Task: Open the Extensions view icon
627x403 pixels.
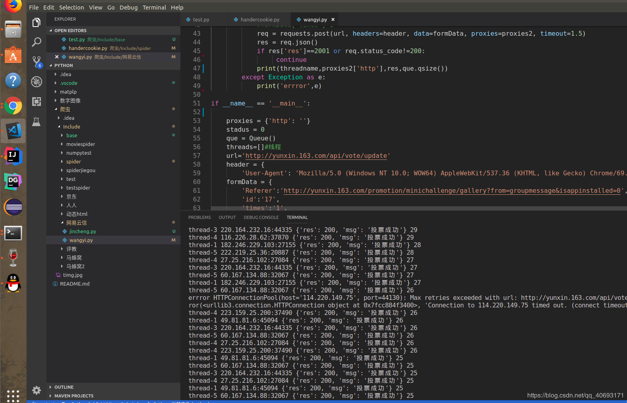Action: tap(37, 102)
